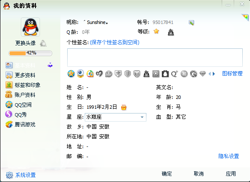Open 图标管理 icon management link
Screen dimensions: 250x182
232,74
